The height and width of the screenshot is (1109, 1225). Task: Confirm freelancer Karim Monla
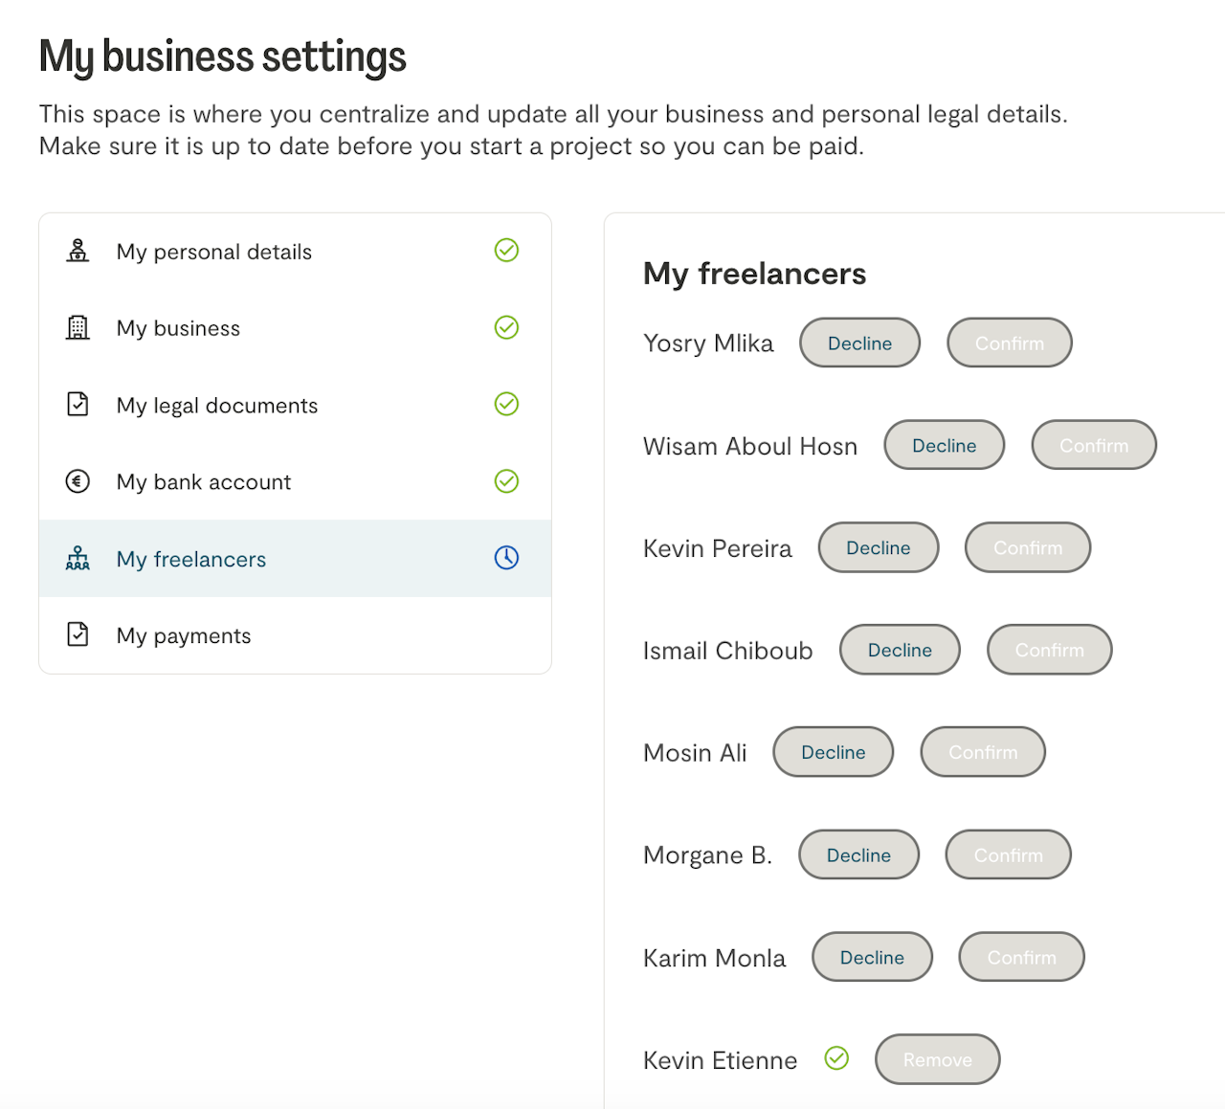click(1021, 958)
